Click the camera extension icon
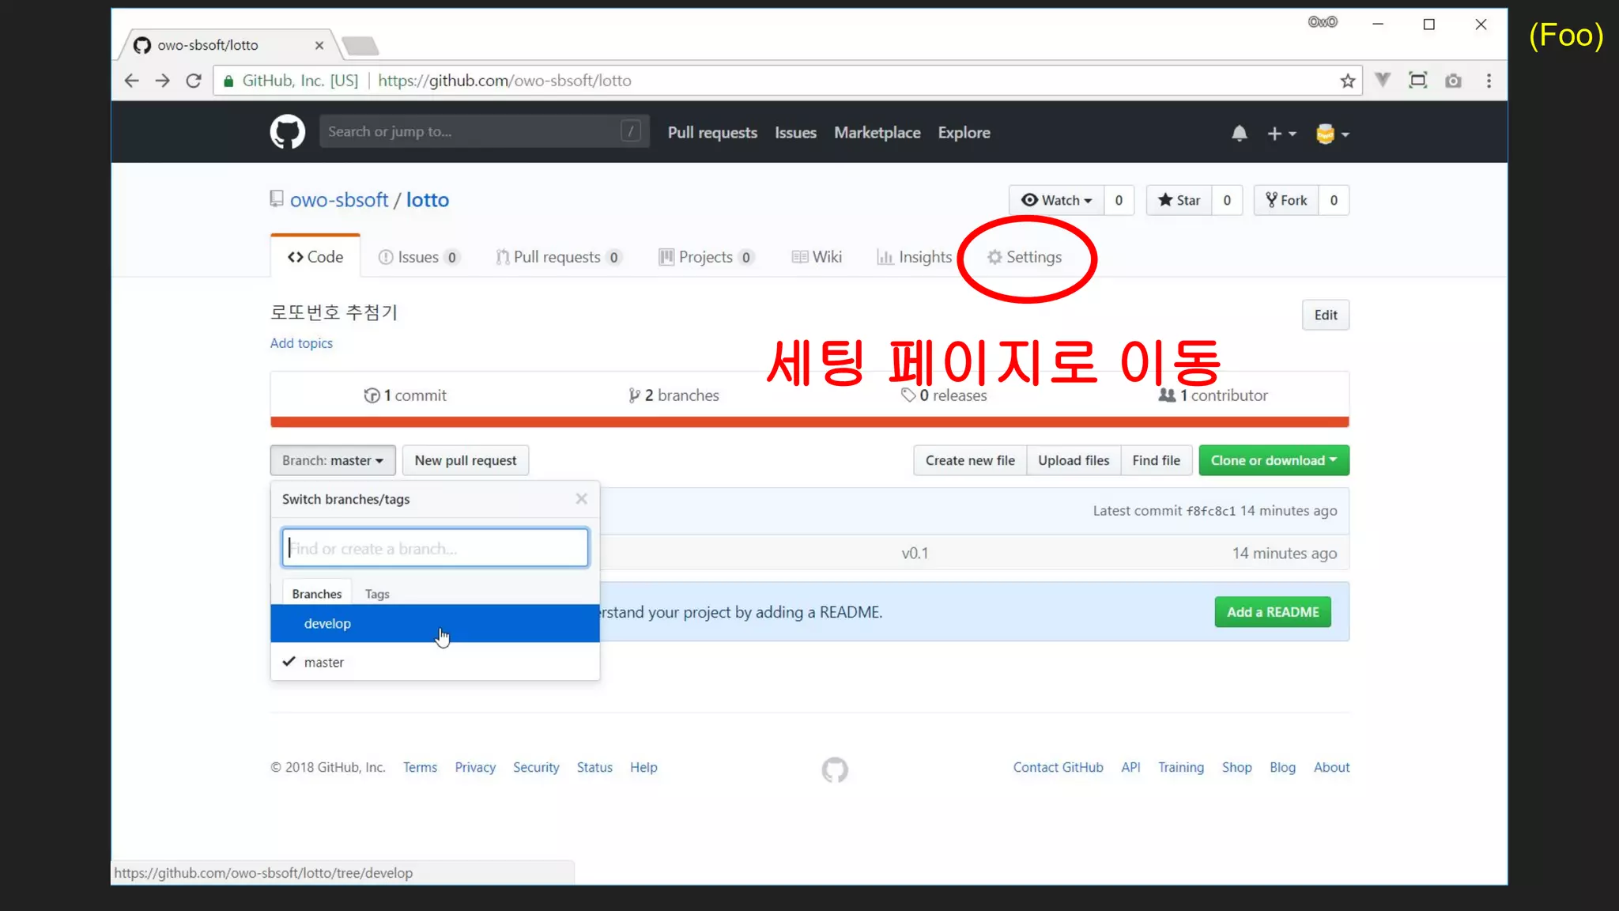Image resolution: width=1619 pixels, height=911 pixels. tap(1453, 81)
